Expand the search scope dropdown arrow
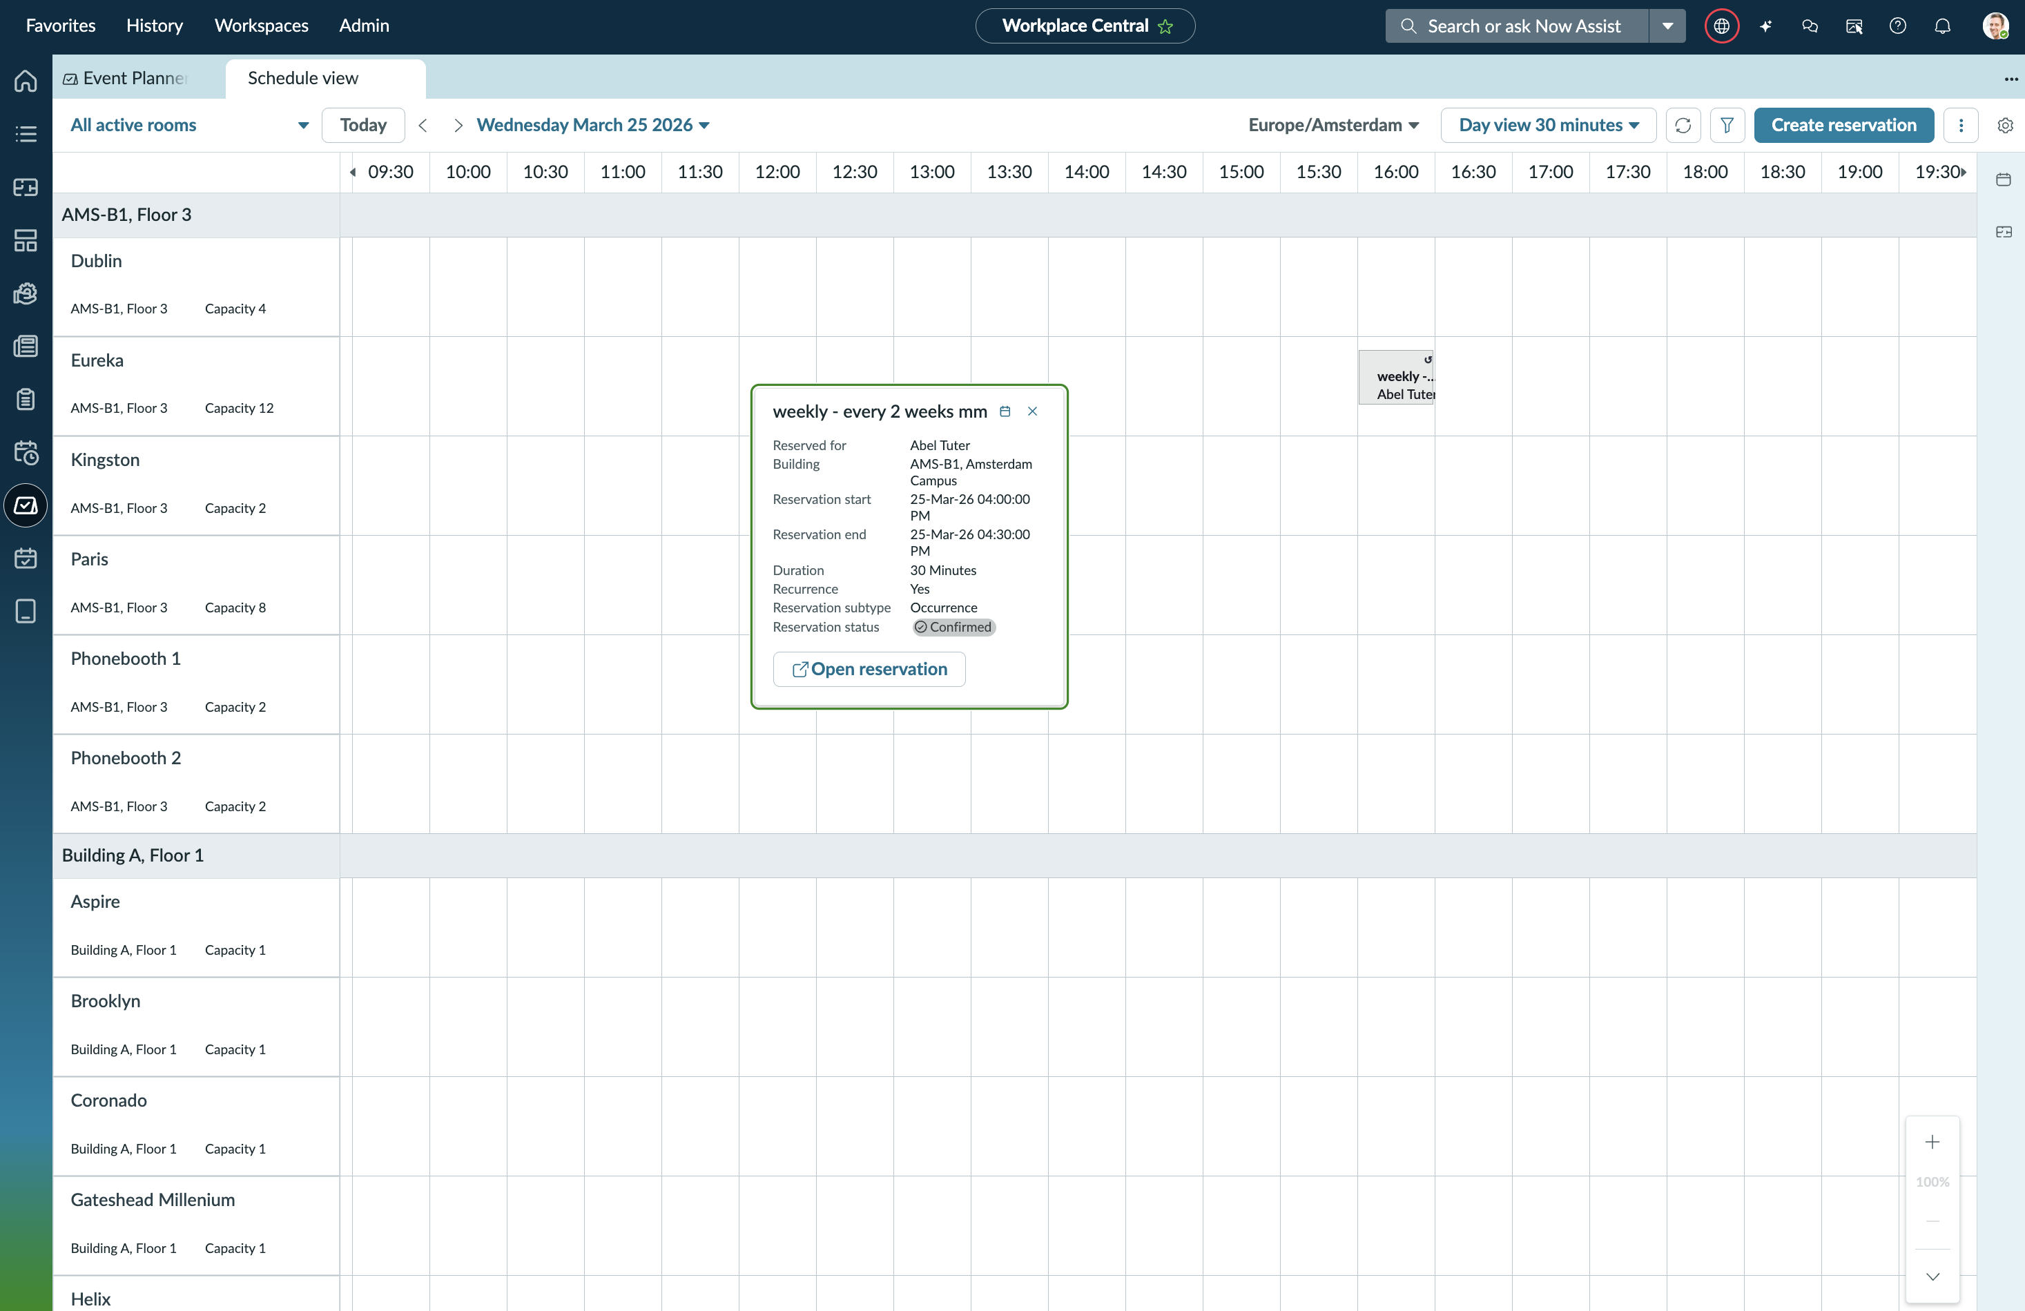 tap(1667, 26)
